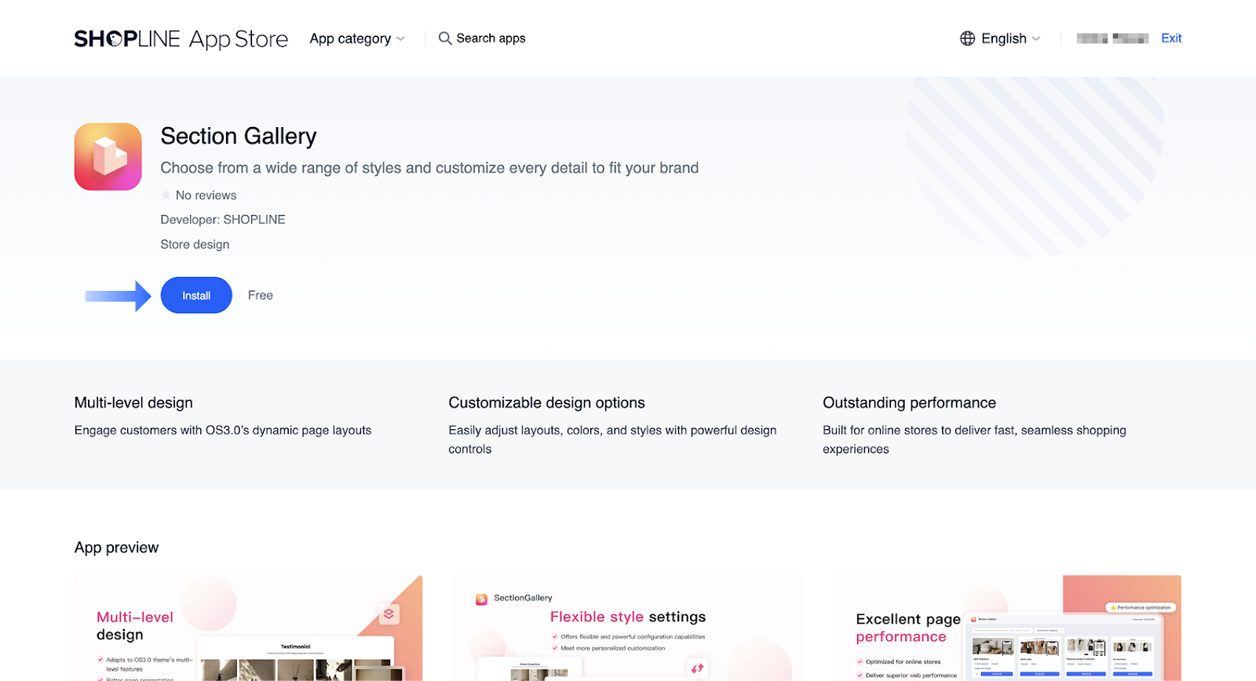1256x681 pixels.
Task: Click the Section Gallery app icon
Action: click(108, 156)
